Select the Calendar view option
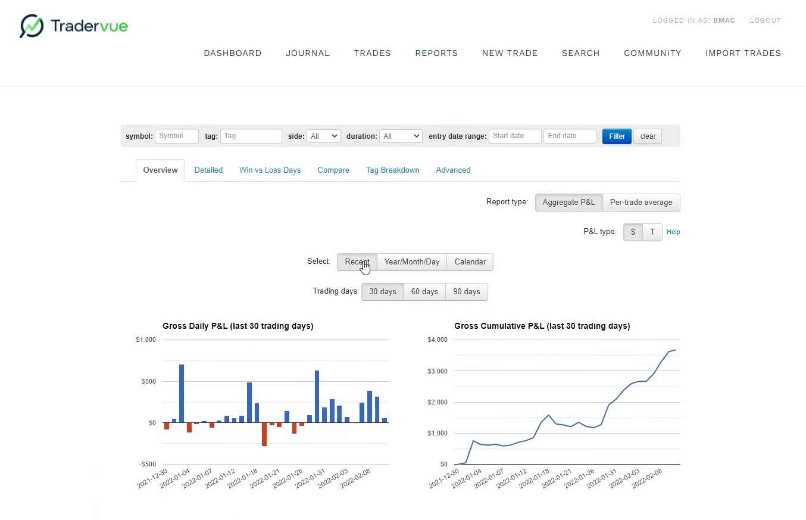This screenshot has height=520, width=806. point(470,262)
